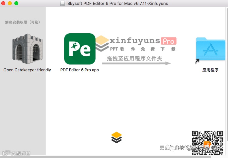Image resolution: width=228 pixels, height=158 pixels.
Task: Click the 应用程序 folder label
Action: 210,70
